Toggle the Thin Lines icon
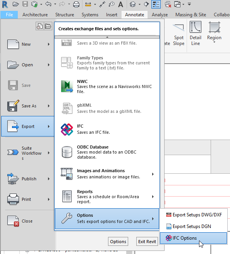Viewport: 230px width, 254px height. [x=156, y=4]
